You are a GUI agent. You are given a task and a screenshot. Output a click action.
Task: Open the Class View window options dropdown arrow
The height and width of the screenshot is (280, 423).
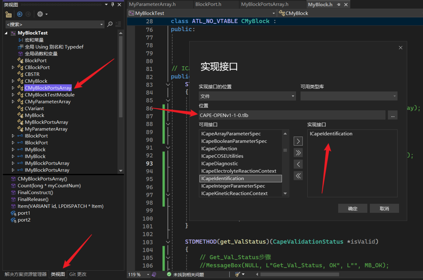tap(106, 4)
